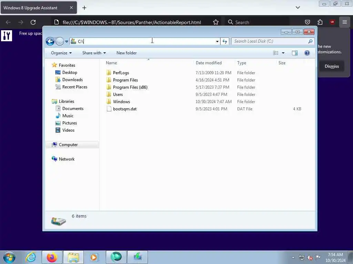353x264 pixels.
Task: Open Firefox list all tabs chevron
Action: coord(297,8)
